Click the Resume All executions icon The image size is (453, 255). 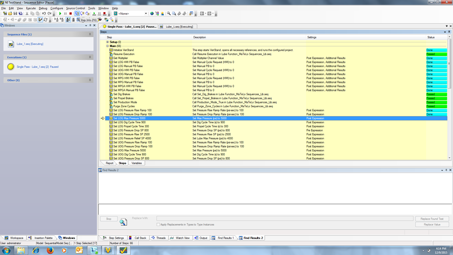click(x=94, y=14)
